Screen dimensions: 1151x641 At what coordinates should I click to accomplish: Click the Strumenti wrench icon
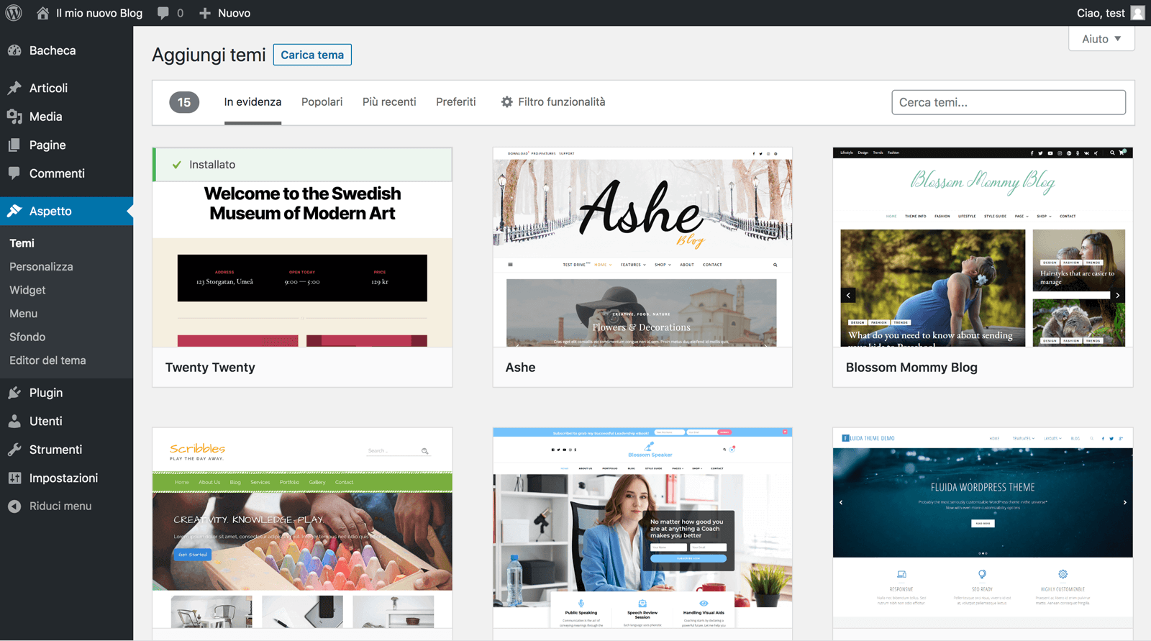[x=14, y=450]
